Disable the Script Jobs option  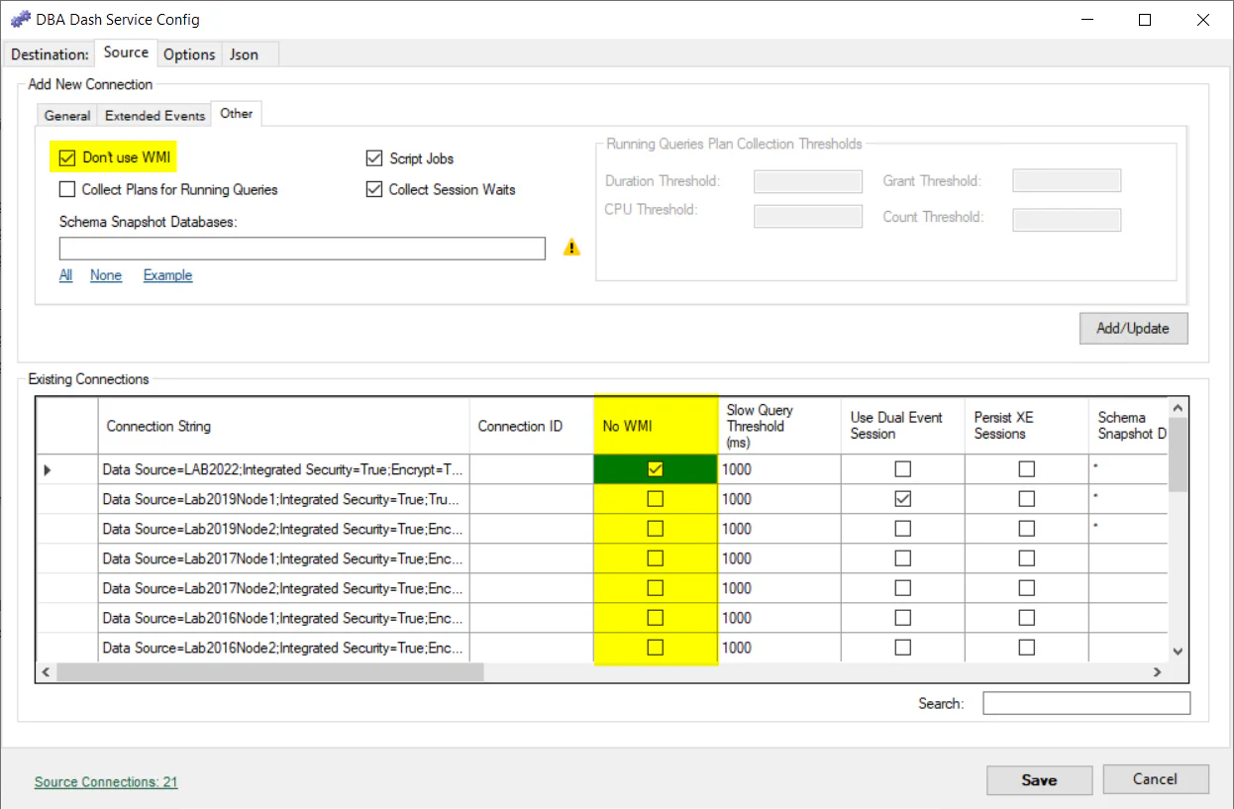(374, 157)
